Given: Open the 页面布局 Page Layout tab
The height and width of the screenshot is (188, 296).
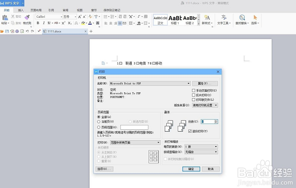Looking at the screenshot, I should click(36, 10).
